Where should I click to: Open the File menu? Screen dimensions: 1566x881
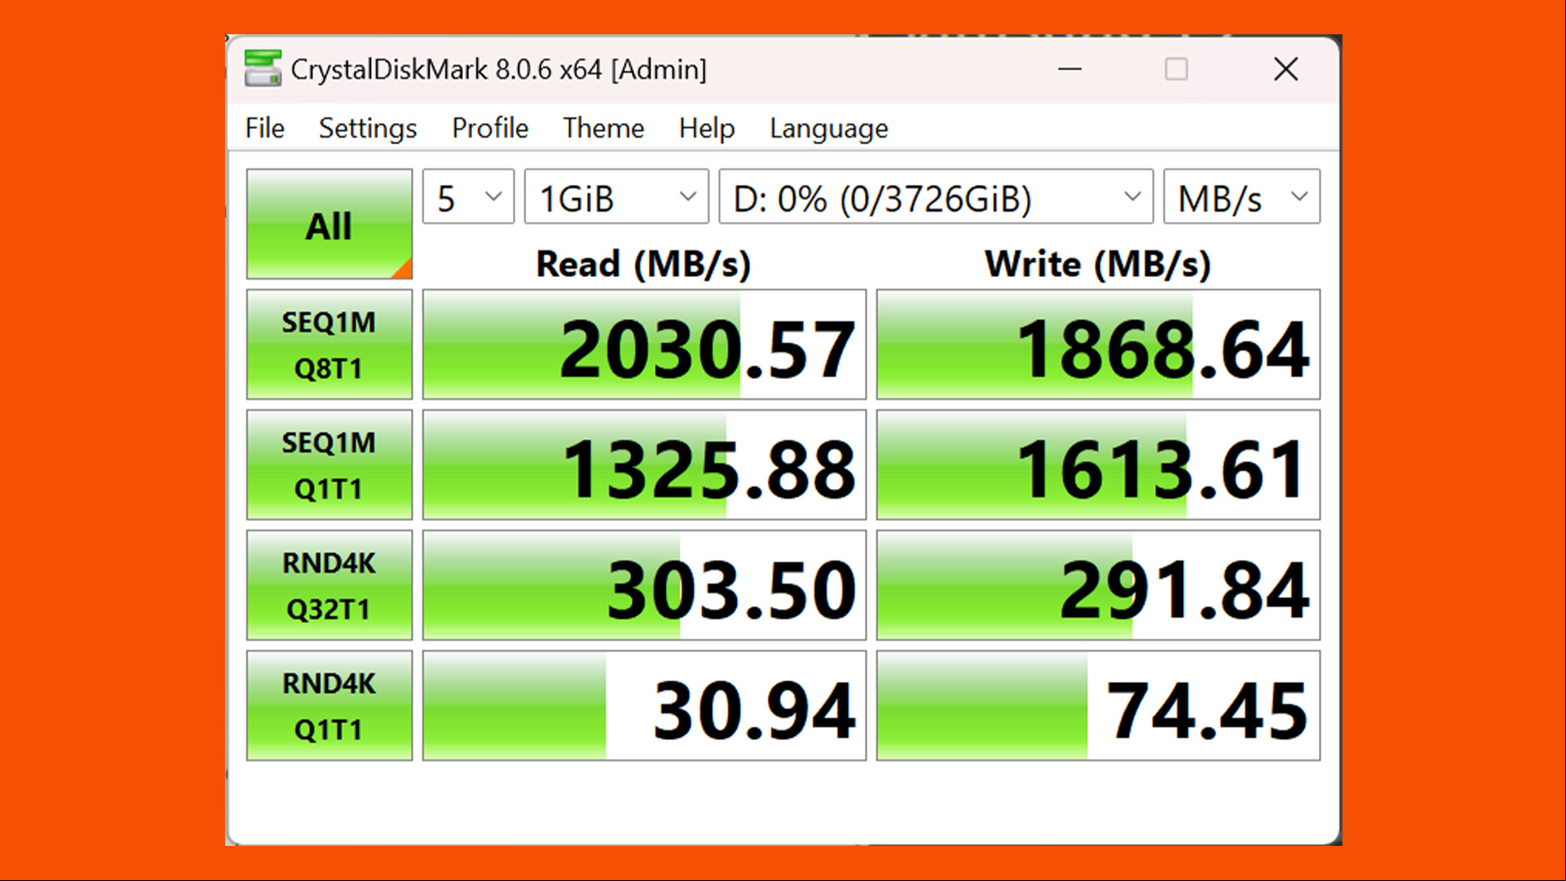(x=265, y=128)
